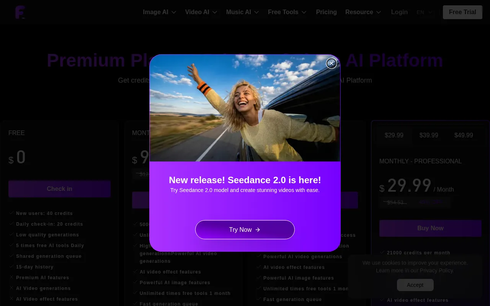Click the 'MONTHLY - PROFESSIONAL' heading
This screenshot has width=490, height=306.
(421, 161)
